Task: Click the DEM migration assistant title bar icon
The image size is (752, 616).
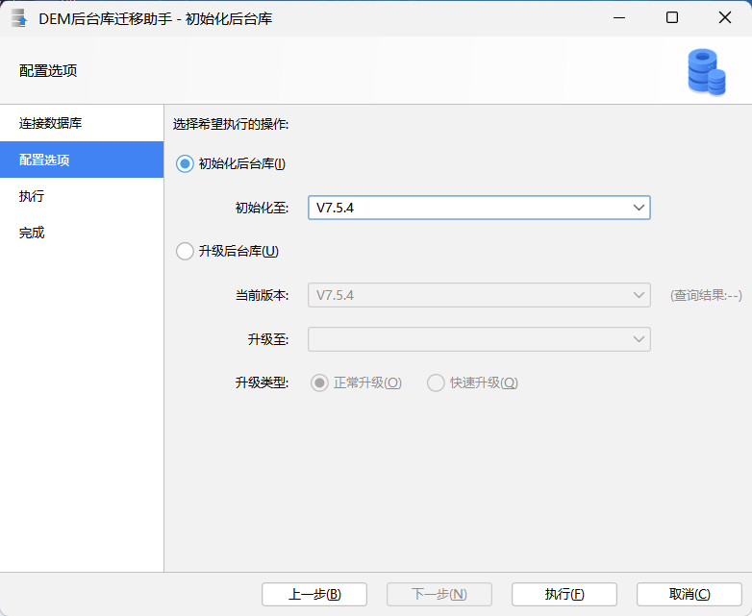Action: point(19,18)
